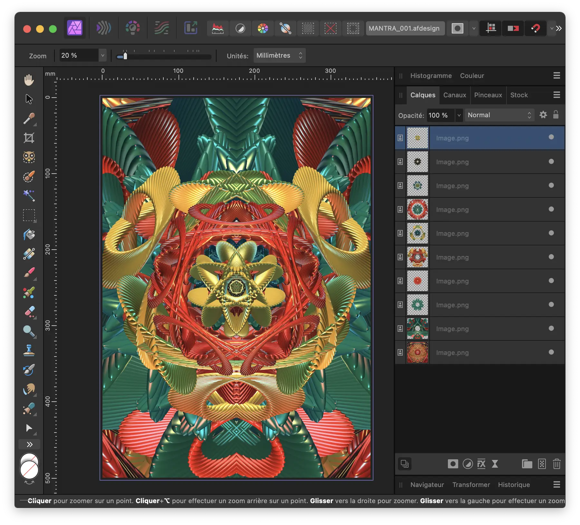Toggle visibility of the third Image.png layer

coord(551,185)
